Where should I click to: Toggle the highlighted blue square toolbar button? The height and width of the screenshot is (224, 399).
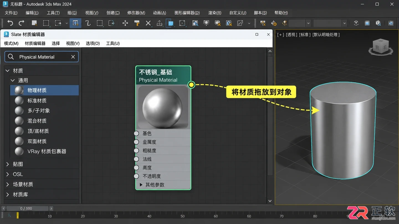[x=171, y=23]
